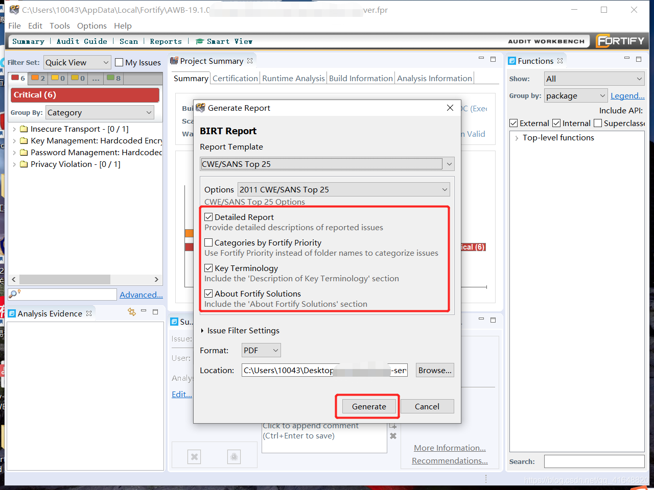
Task: Open the Critical issues folder tab
Action: point(18,78)
